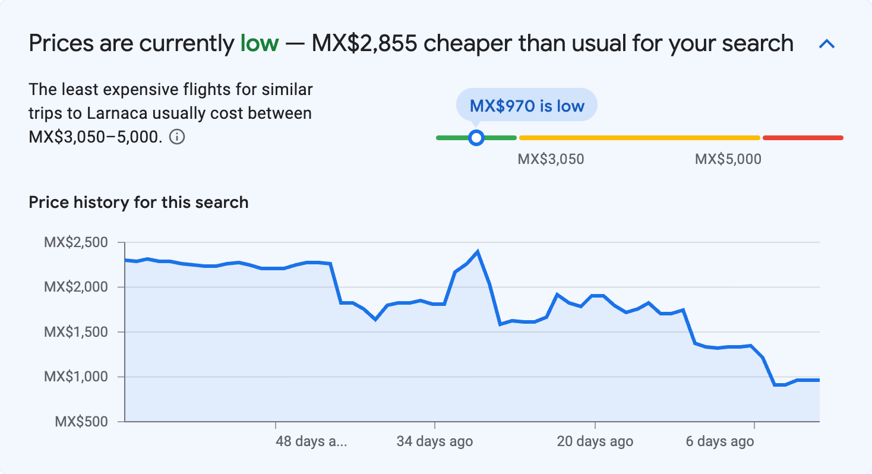Click the Price history for this search heading

[138, 202]
